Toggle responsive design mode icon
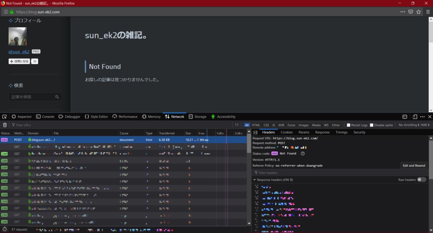The width and height of the screenshot is (433, 233). pyautogui.click(x=415, y=117)
